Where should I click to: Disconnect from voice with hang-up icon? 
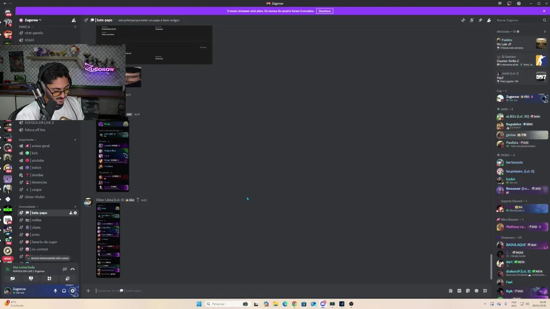(x=73, y=269)
